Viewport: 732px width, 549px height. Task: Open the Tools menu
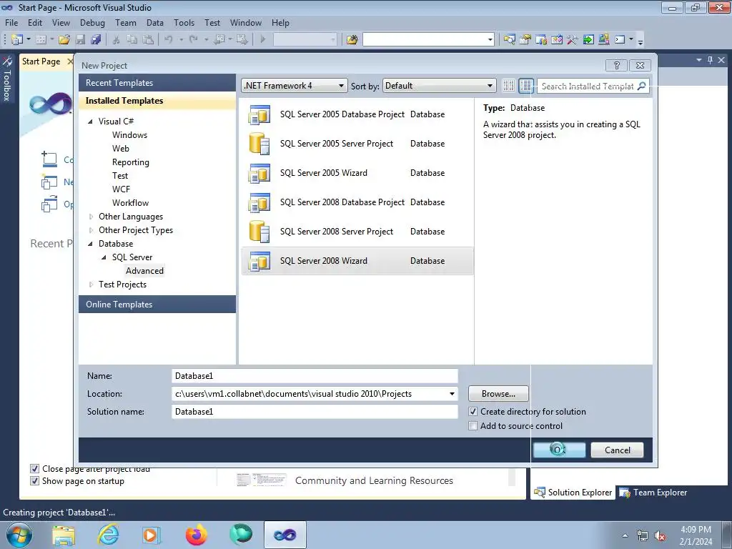pos(184,22)
